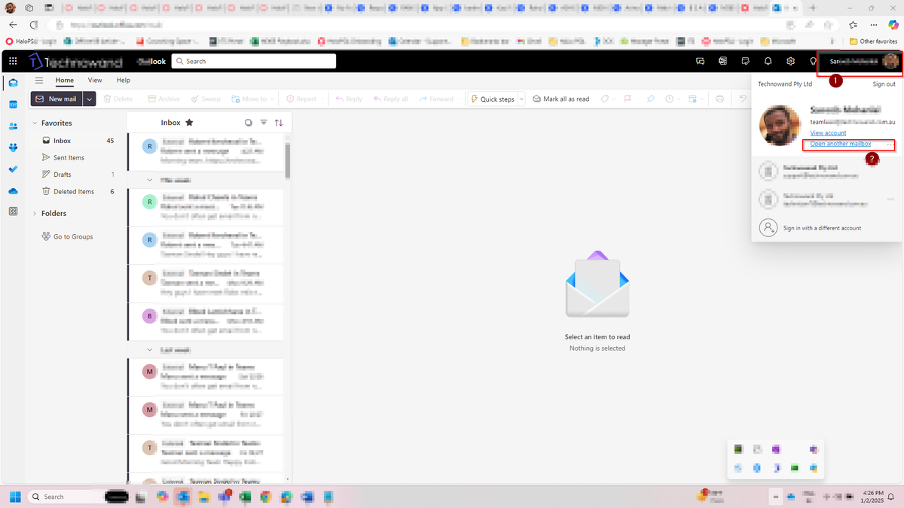Switch to the Home ribbon tab

point(64,80)
